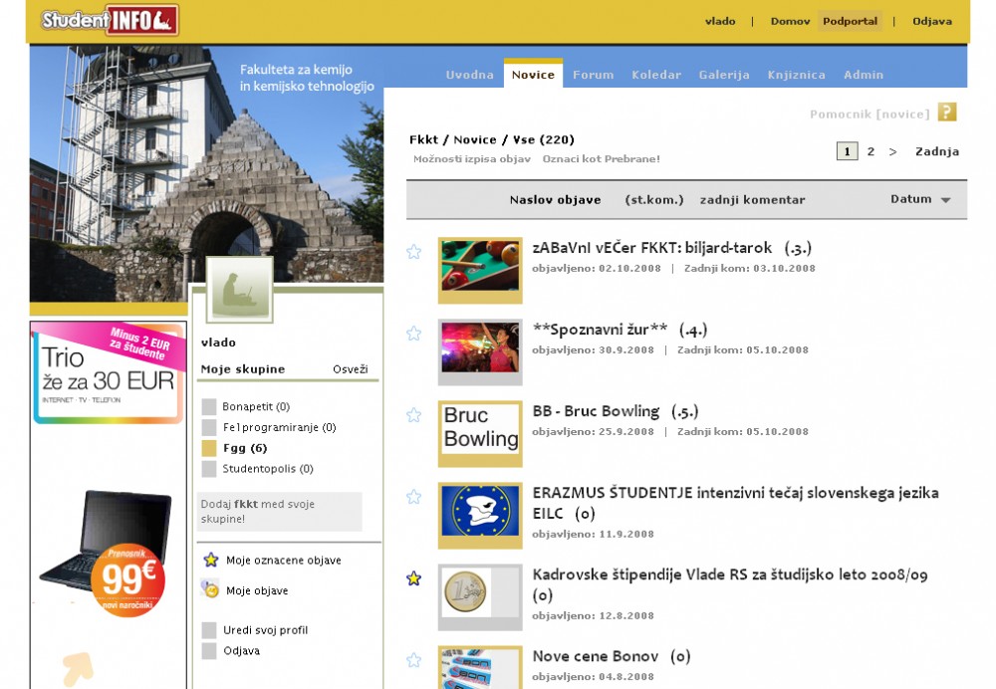Click the square icon beside Uredi svoj profil

[x=209, y=630]
